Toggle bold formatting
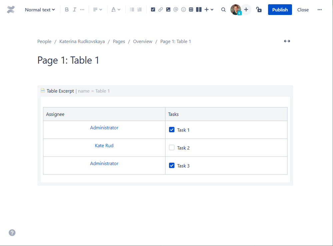The width and height of the screenshot is (333, 246). coord(67,9)
